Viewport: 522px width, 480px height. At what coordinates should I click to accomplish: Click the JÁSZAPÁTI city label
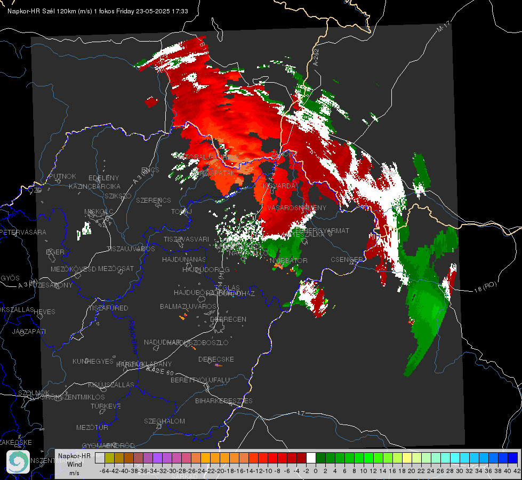point(29,331)
